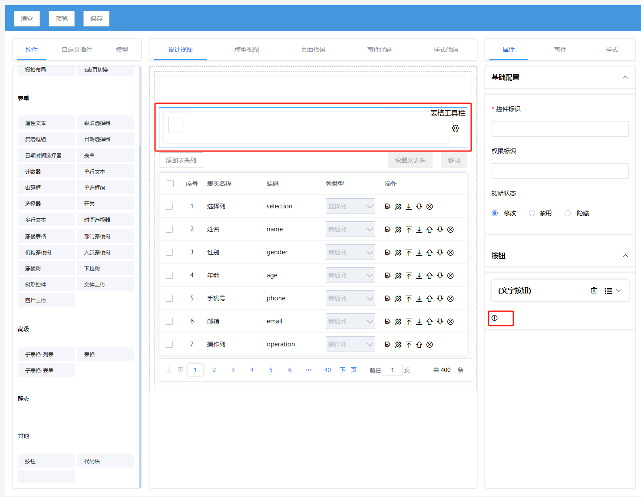This screenshot has width=641, height=497.
Task: Remove the email row with circle-x icon
Action: 450,322
